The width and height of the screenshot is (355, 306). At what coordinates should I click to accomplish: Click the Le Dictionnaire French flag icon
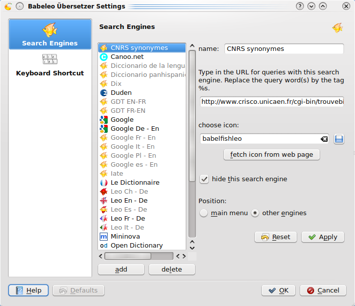tap(104, 183)
